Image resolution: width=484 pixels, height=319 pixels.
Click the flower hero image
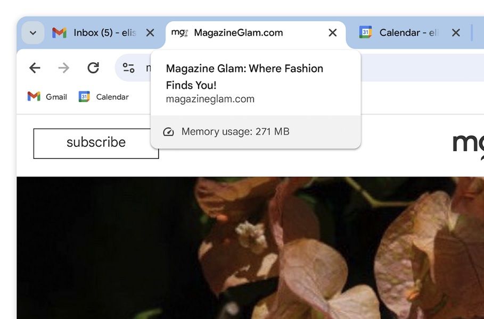pyautogui.click(x=250, y=248)
